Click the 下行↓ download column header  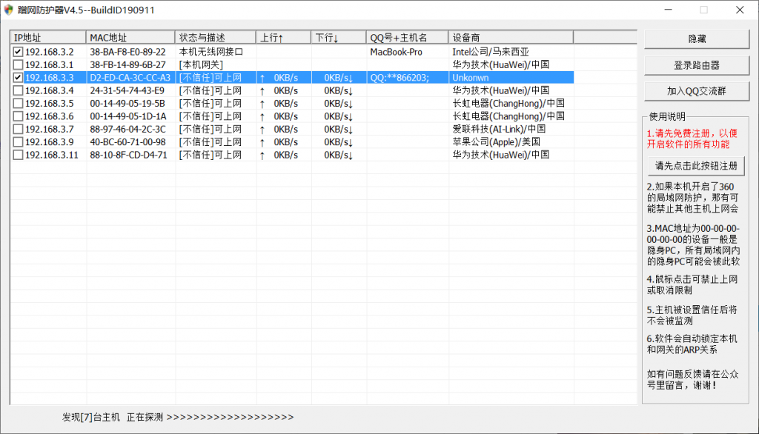click(x=338, y=38)
